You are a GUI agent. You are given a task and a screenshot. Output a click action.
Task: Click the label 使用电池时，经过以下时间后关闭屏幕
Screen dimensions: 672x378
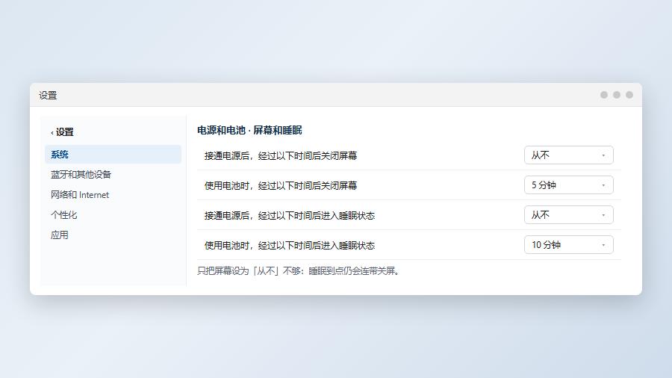281,185
